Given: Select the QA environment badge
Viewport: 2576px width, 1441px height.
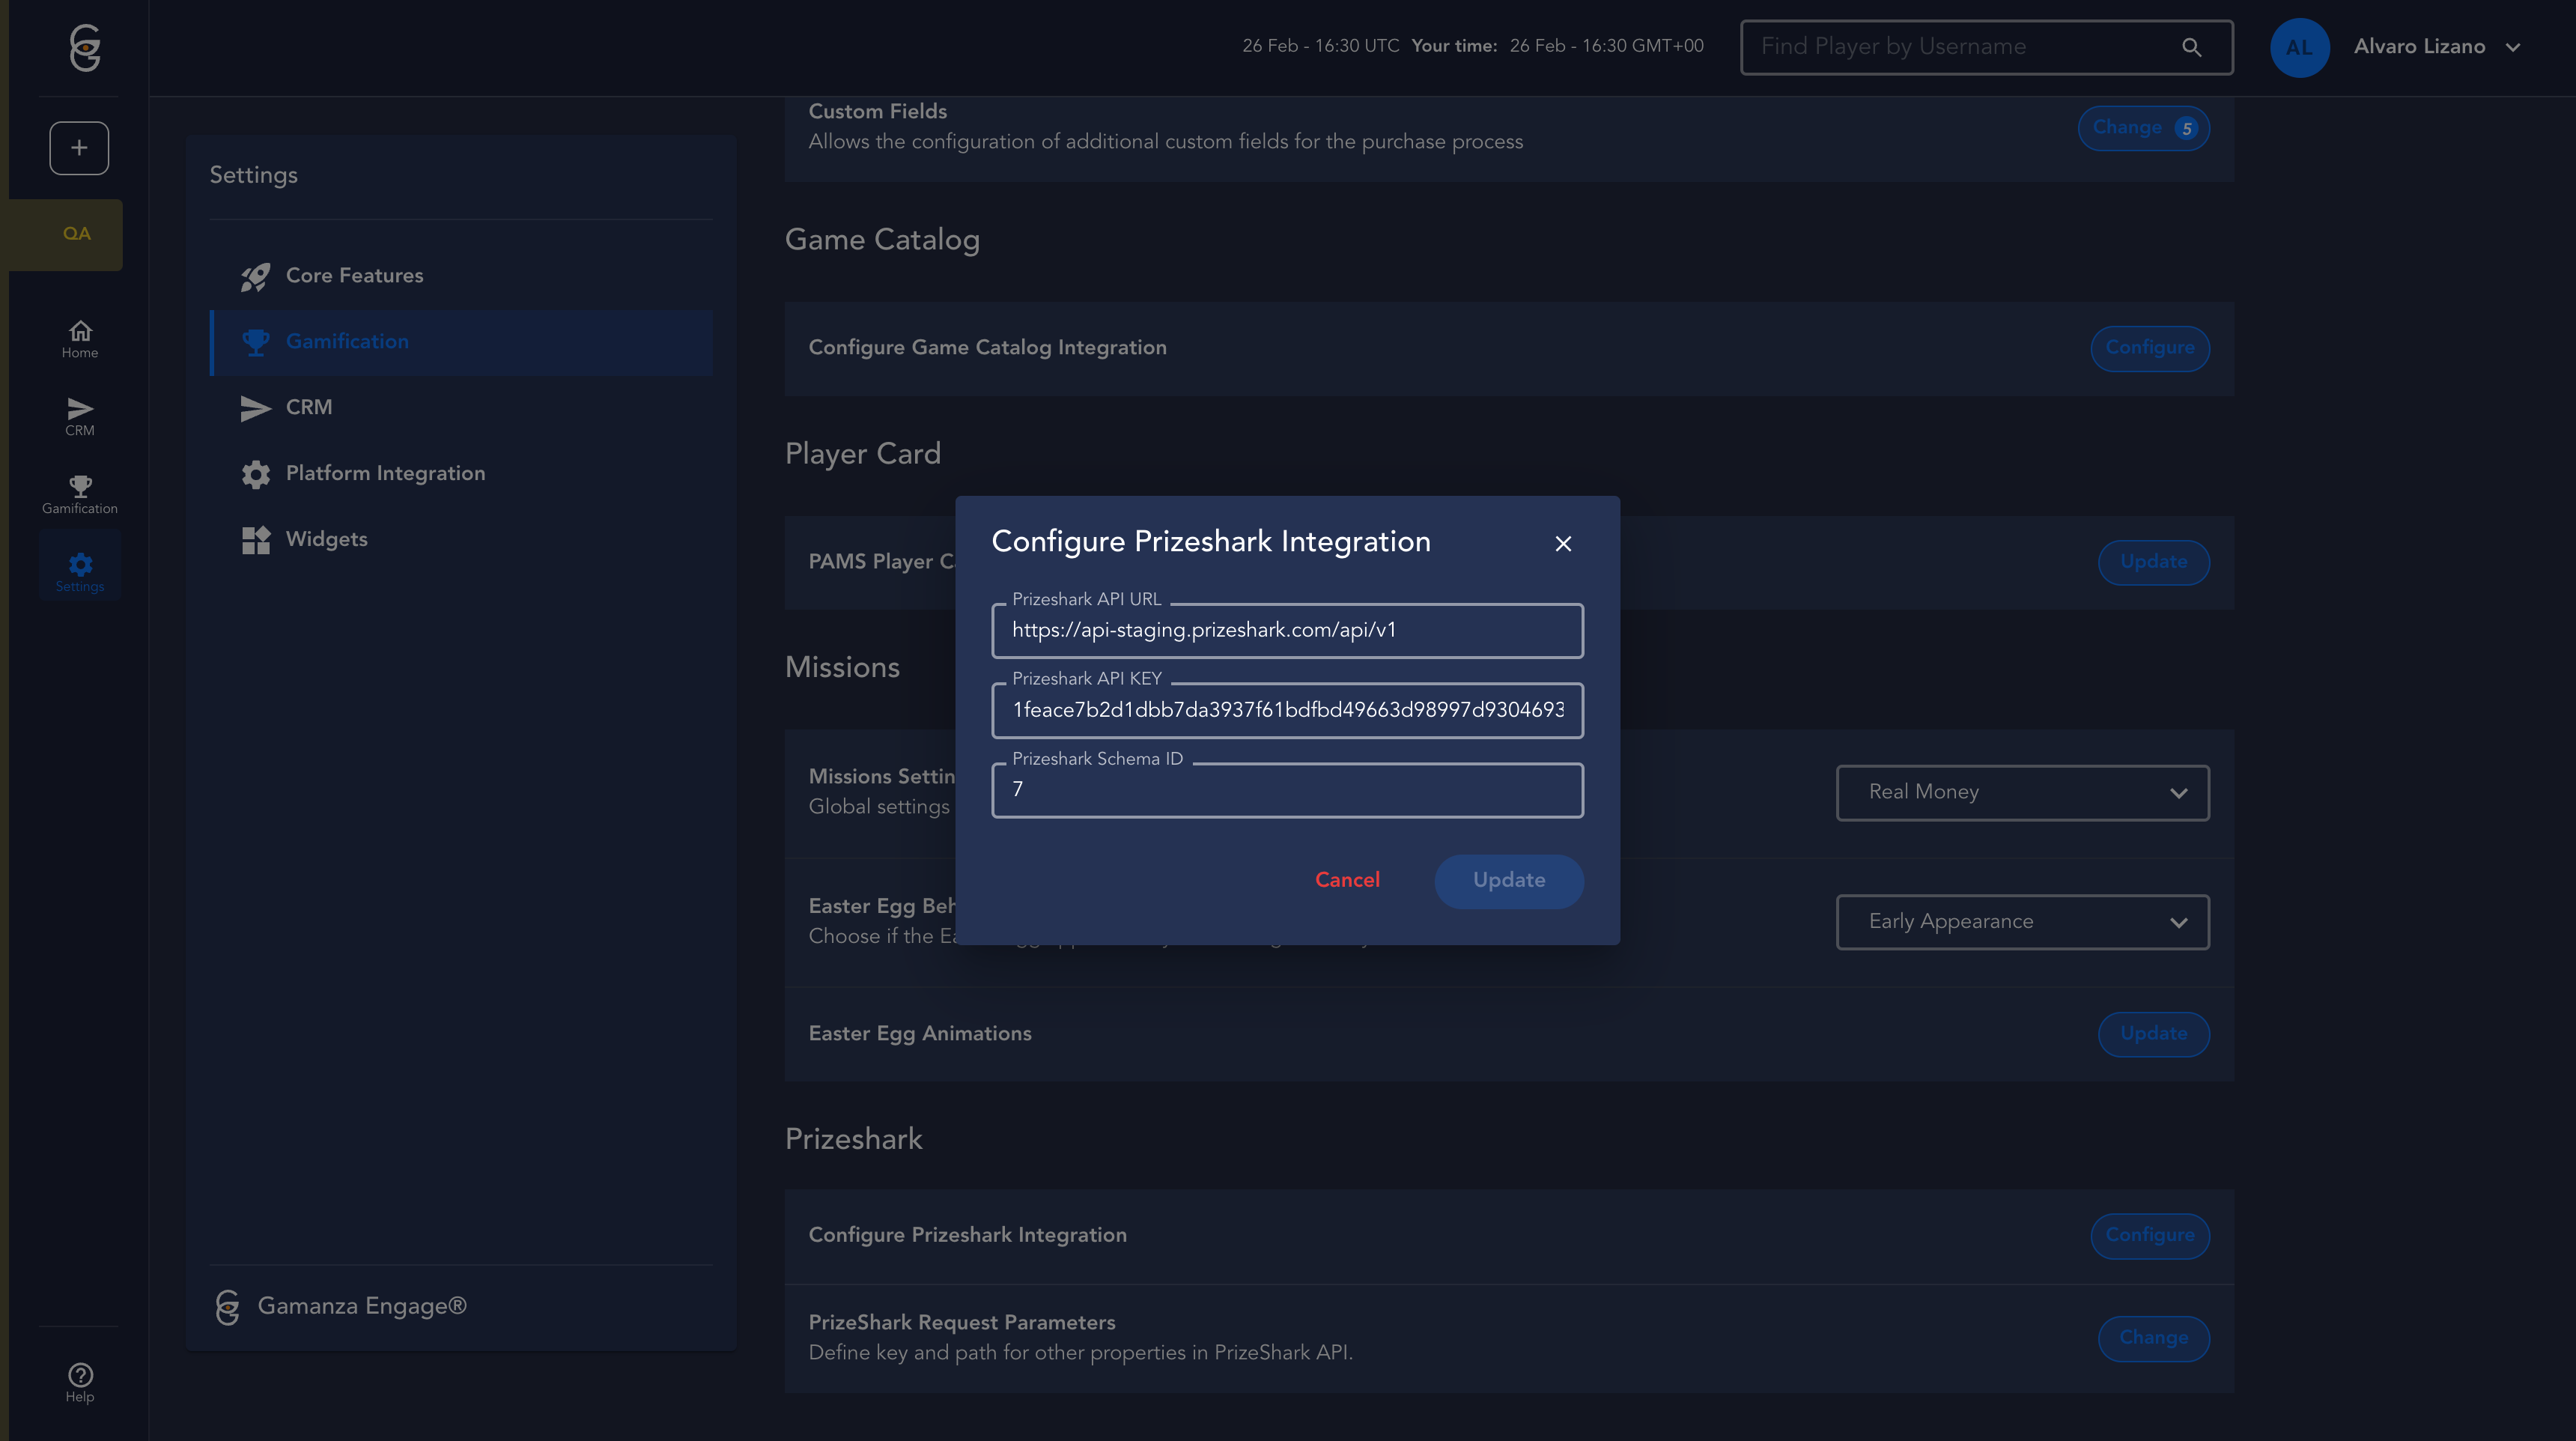Looking at the screenshot, I should (76, 234).
